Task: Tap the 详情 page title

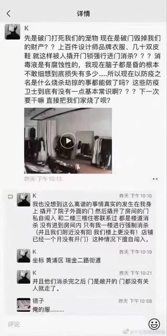Action: point(83,14)
